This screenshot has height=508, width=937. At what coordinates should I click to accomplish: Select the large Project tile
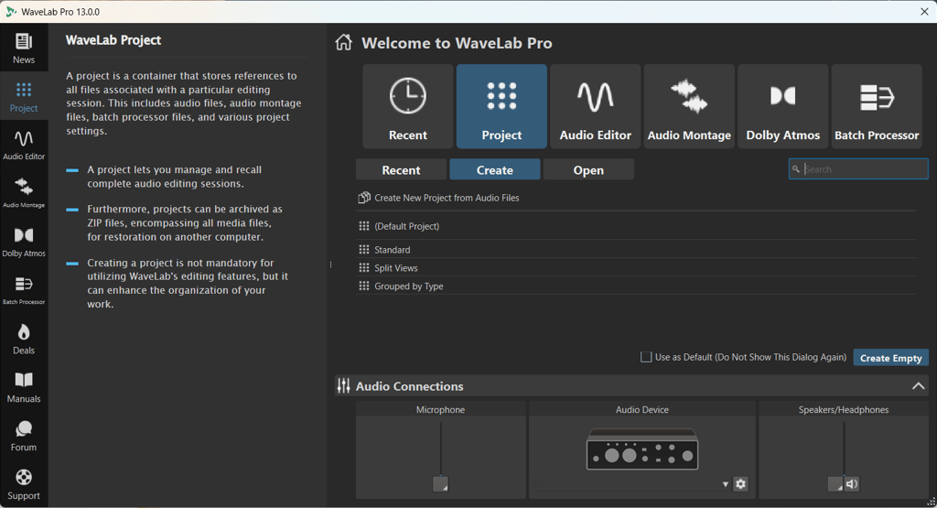pos(502,106)
